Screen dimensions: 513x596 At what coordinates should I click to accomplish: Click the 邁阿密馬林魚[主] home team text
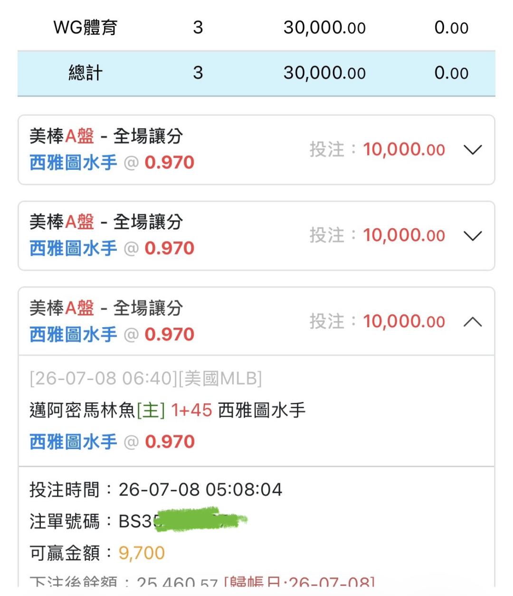click(x=97, y=410)
